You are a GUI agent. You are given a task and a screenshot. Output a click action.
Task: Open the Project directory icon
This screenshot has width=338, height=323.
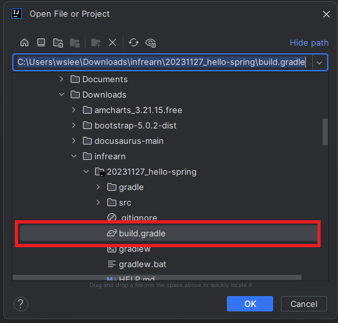coord(58,42)
